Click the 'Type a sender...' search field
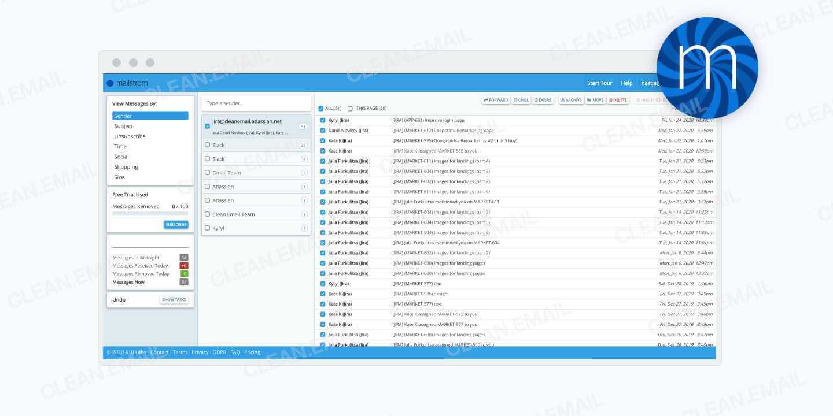 pyautogui.click(x=256, y=103)
